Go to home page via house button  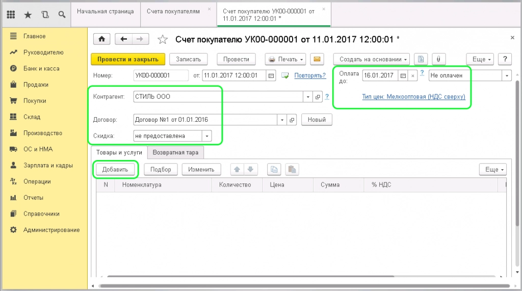coord(102,39)
